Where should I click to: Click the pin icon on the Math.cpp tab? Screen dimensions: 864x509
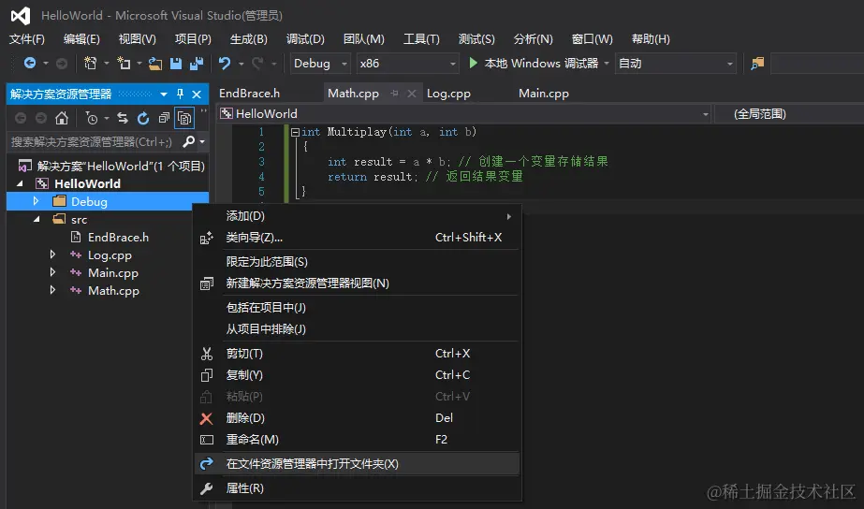[394, 94]
